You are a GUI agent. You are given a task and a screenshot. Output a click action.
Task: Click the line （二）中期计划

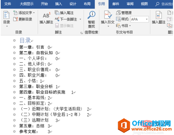coord(50,115)
